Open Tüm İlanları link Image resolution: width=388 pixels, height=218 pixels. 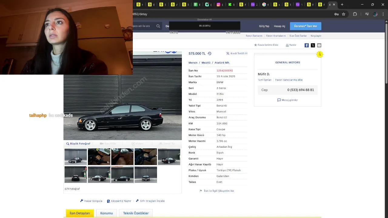coord(265,80)
